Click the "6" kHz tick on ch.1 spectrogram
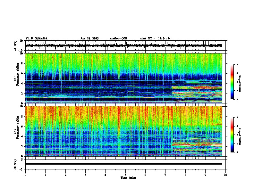 tap(22, 73)
